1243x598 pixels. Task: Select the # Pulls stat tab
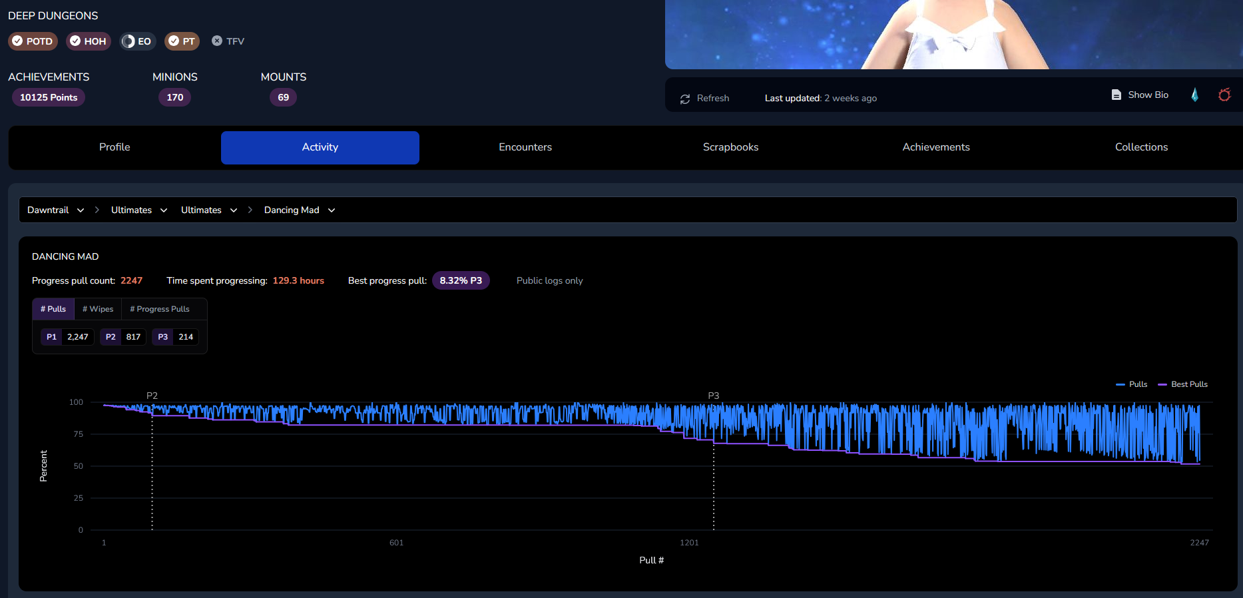[53, 309]
